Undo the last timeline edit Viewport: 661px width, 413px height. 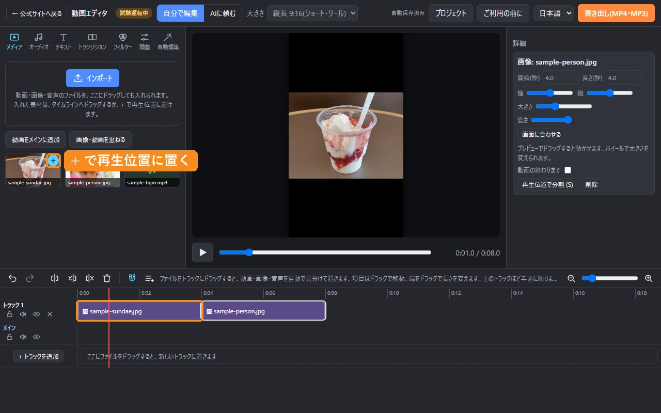[x=12, y=278]
